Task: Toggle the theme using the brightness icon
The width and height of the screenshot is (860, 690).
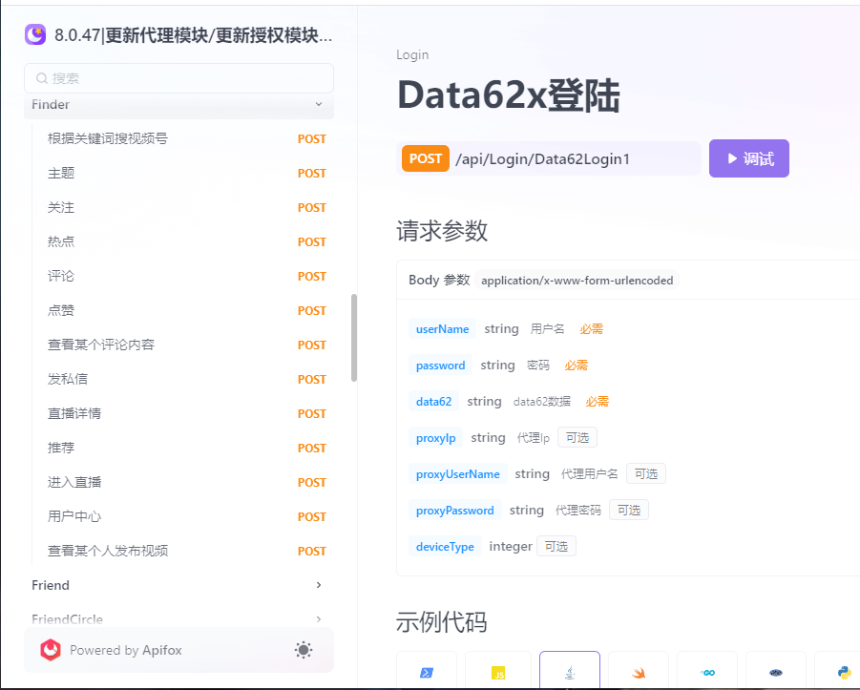Action: coord(304,650)
